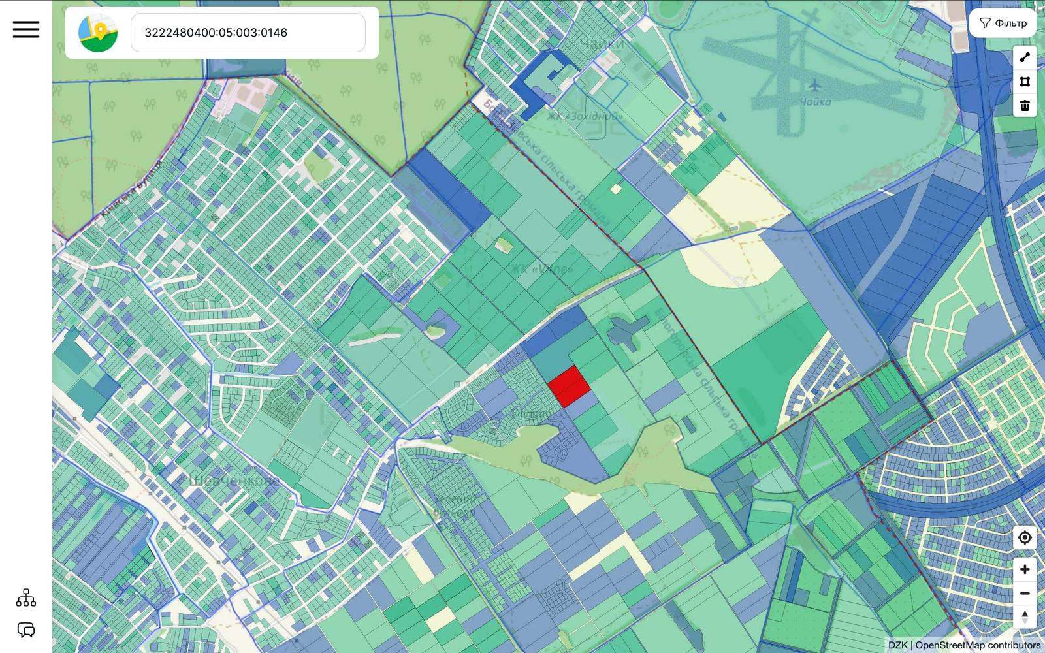
Task: Click the ЖК «Західний» map label
Action: click(x=585, y=116)
